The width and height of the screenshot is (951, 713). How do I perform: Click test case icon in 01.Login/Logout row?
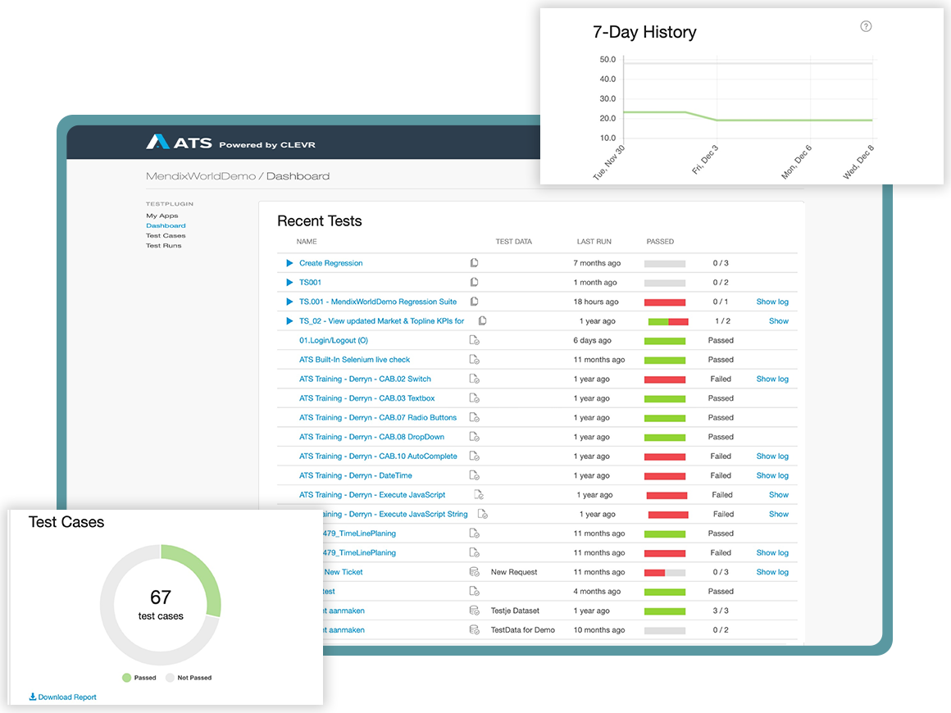click(x=475, y=340)
